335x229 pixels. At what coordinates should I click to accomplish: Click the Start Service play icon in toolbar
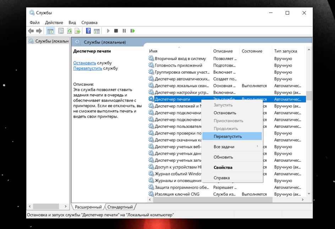click(x=108, y=31)
